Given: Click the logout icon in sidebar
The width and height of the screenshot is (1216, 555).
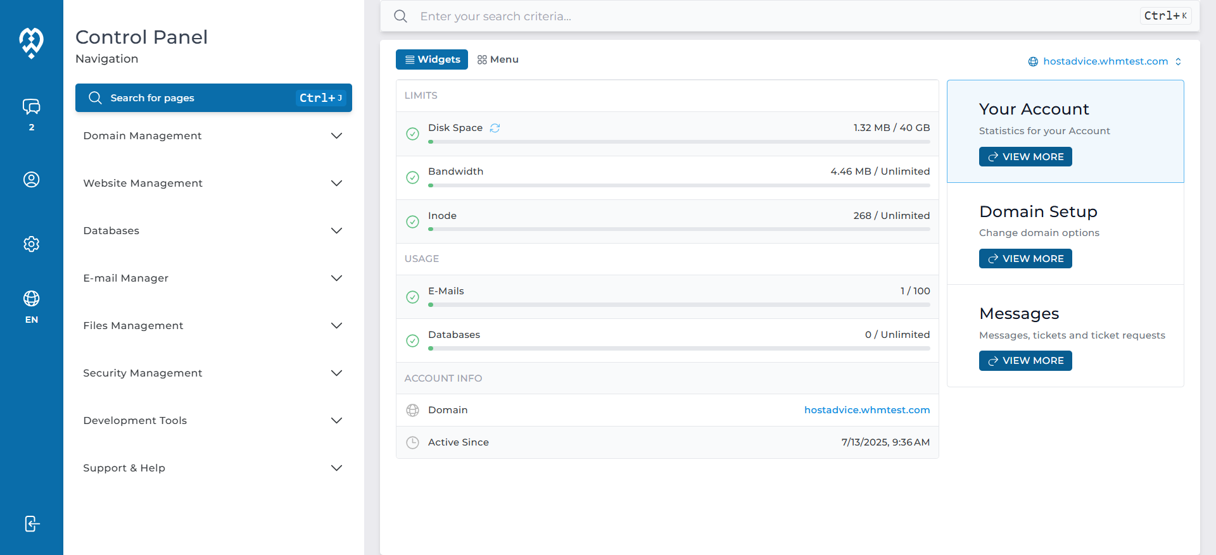Looking at the screenshot, I should [32, 524].
